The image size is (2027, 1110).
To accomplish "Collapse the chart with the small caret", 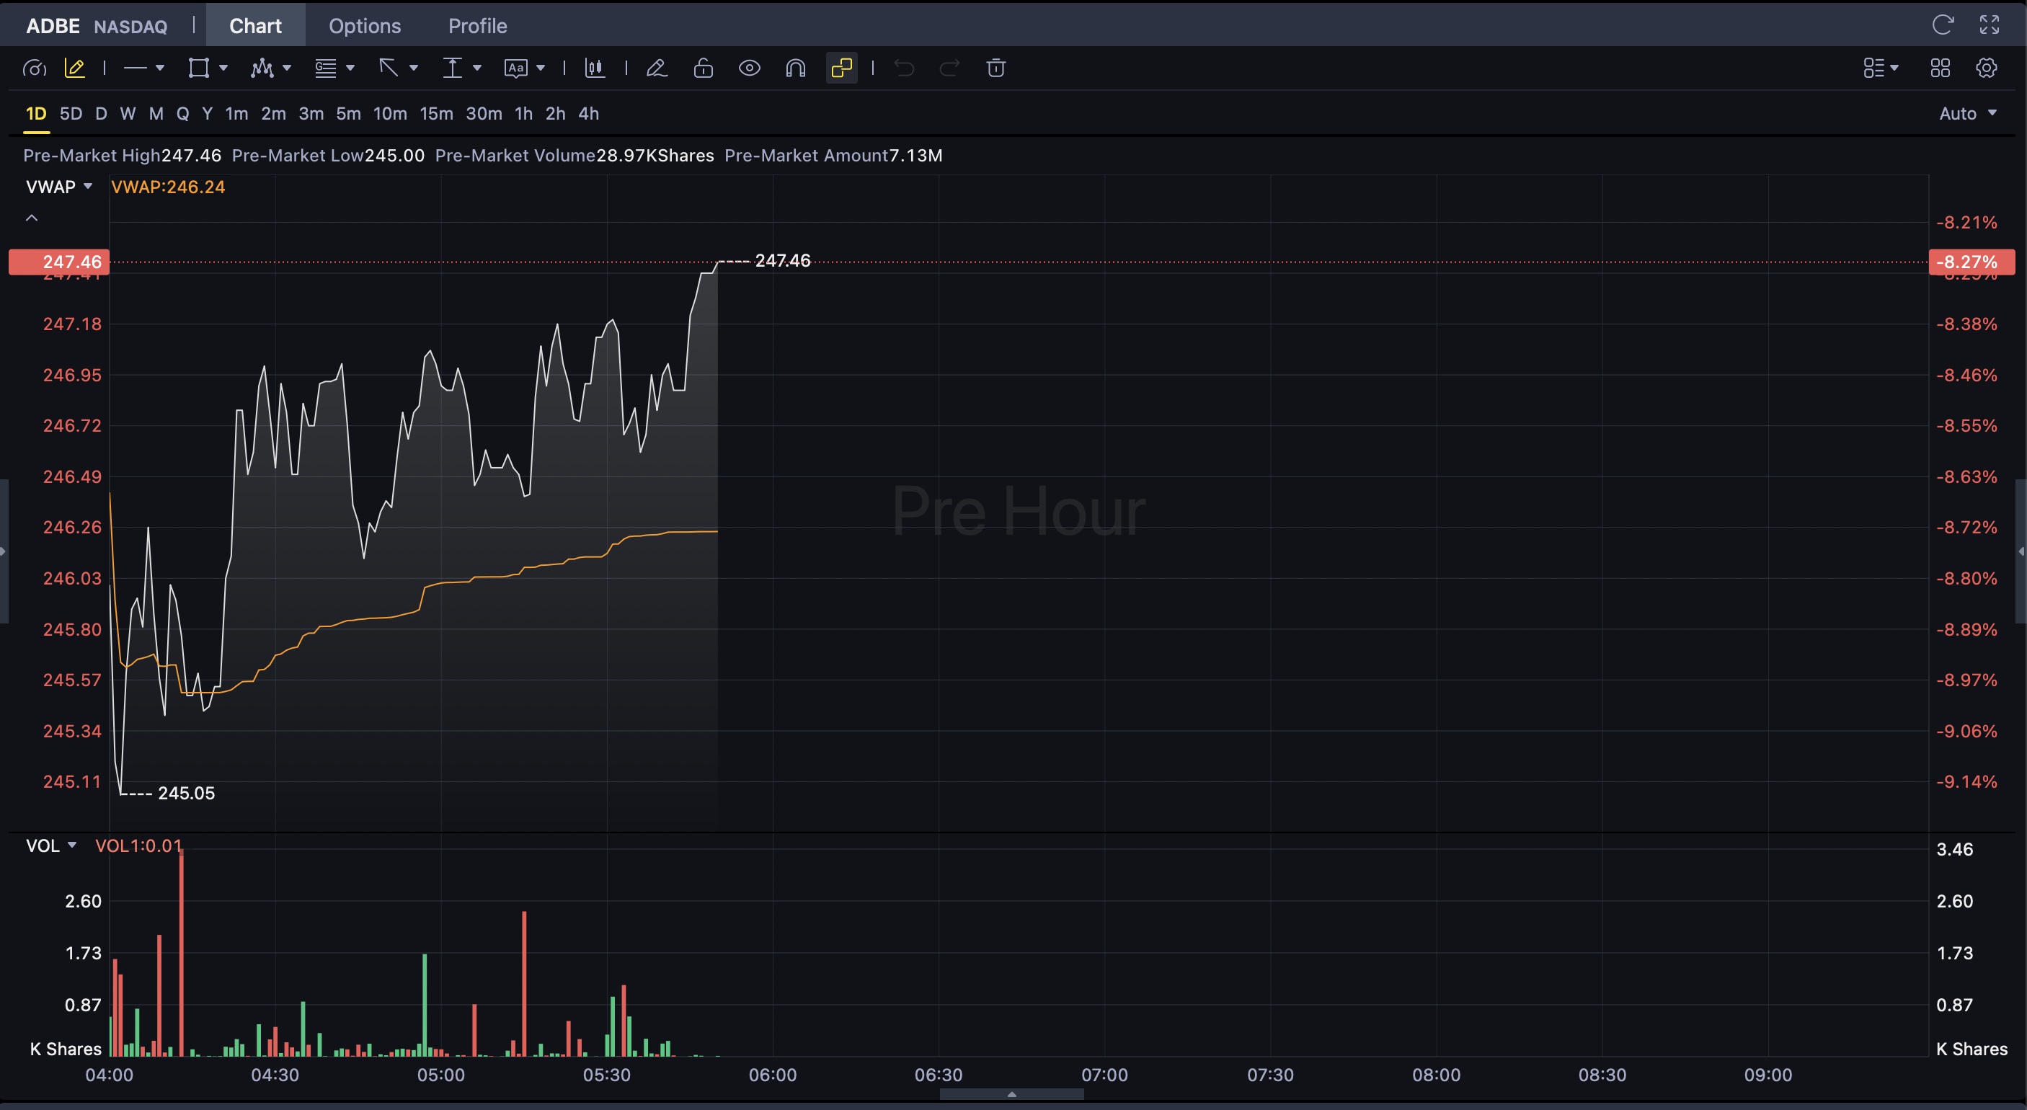I will pyautogui.click(x=32, y=218).
